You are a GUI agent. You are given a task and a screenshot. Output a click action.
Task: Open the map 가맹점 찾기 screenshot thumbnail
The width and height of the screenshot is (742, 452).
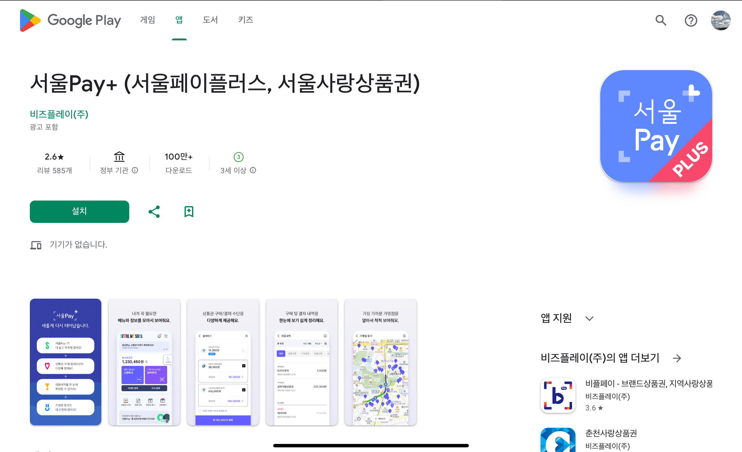(380, 362)
